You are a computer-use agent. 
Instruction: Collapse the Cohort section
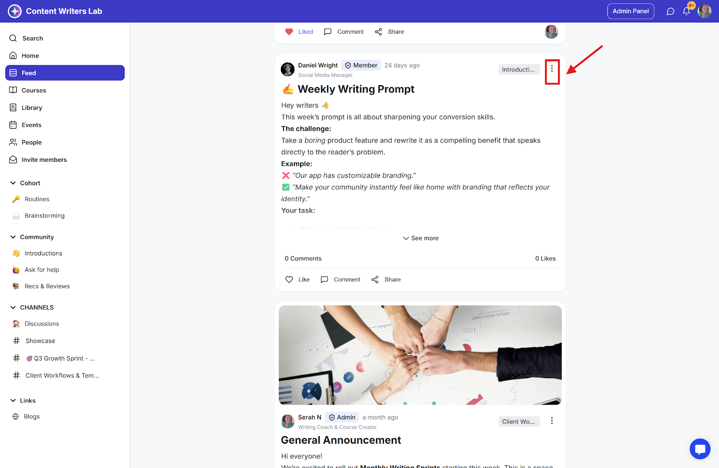pyautogui.click(x=13, y=183)
